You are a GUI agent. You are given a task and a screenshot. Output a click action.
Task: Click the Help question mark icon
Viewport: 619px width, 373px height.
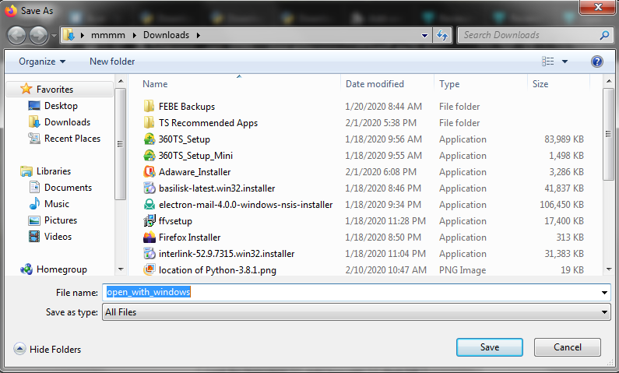597,62
